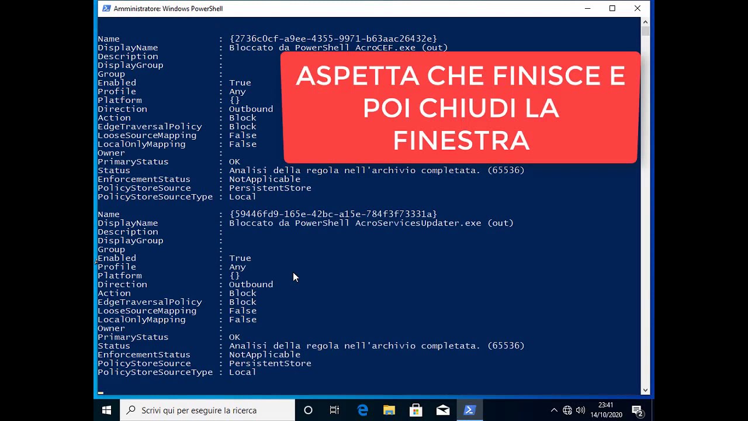Open the notification center icon
Image resolution: width=748 pixels, height=421 pixels.
tap(638, 410)
